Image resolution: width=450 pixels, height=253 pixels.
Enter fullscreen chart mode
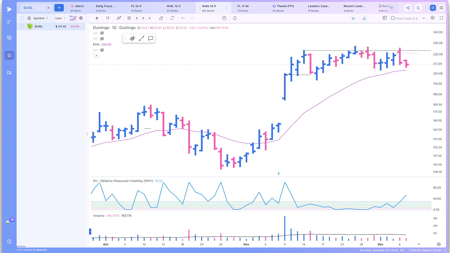tap(441, 18)
